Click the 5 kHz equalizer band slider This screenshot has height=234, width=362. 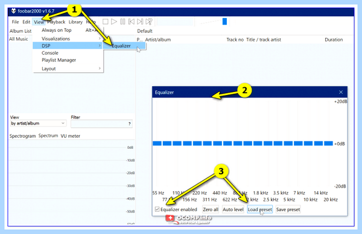288,143
